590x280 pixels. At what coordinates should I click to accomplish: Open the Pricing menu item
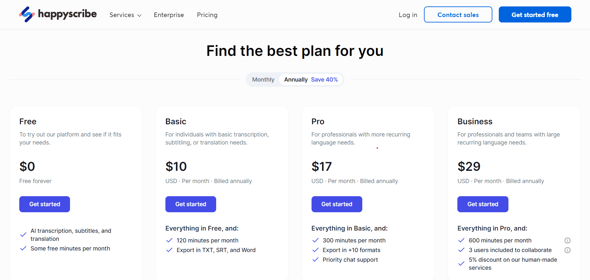207,15
